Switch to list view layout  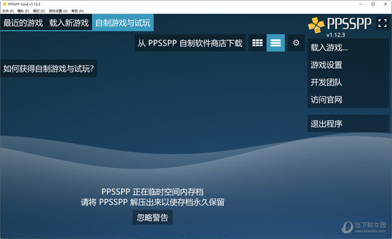[x=276, y=43]
